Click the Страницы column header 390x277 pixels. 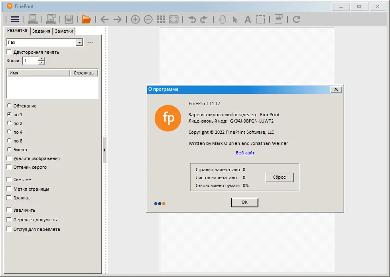coord(84,73)
